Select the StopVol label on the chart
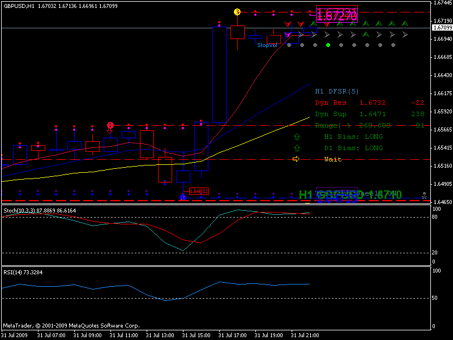Viewport: 453px width, 340px height. (267, 45)
